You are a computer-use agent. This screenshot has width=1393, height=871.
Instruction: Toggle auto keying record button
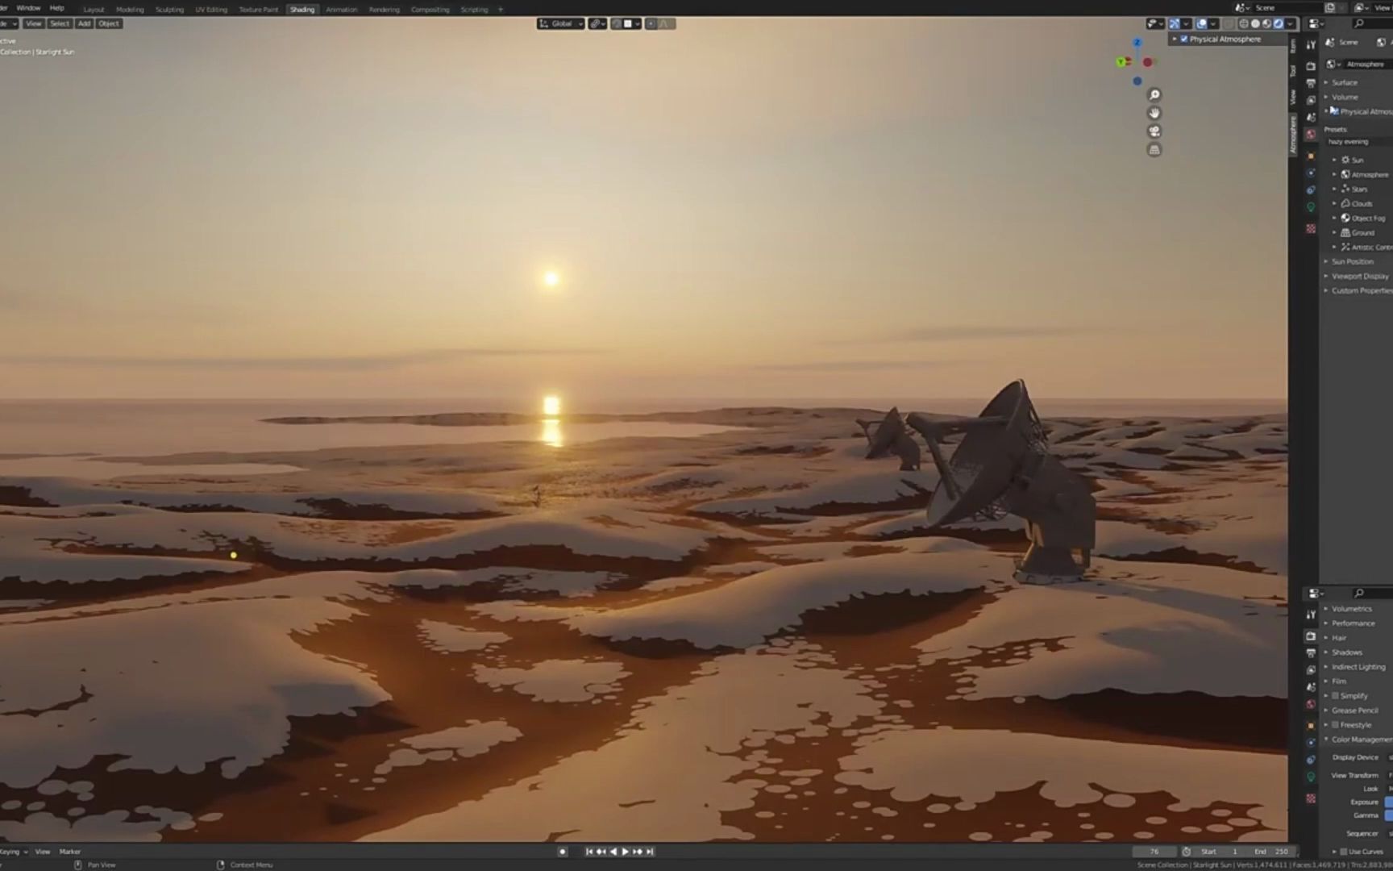[x=563, y=852]
